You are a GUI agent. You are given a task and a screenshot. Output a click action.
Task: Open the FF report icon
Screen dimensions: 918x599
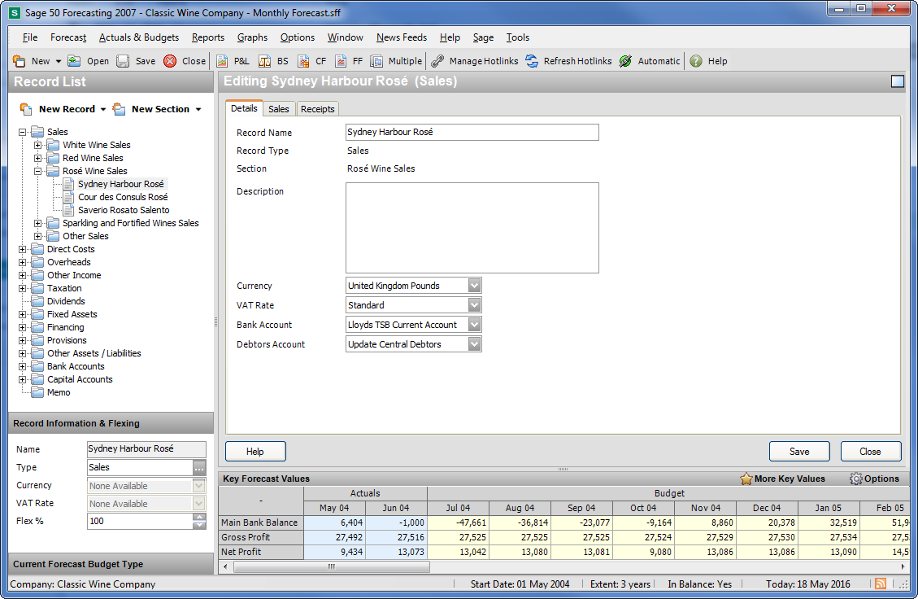tap(341, 61)
